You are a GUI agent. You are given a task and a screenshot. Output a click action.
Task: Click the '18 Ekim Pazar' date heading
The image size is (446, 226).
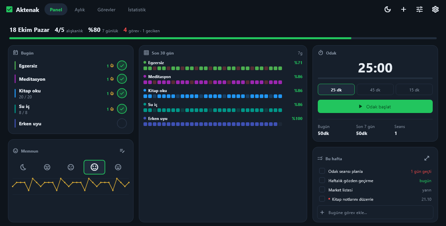29,30
